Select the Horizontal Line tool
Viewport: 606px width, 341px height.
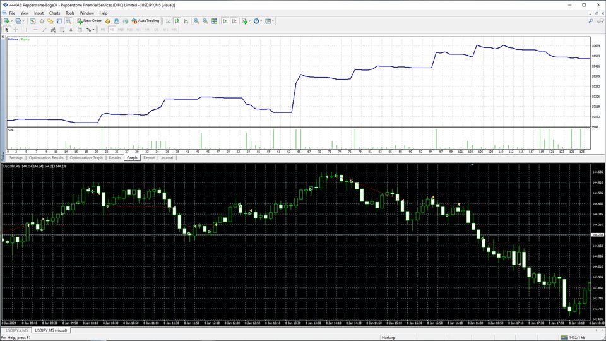point(35,30)
